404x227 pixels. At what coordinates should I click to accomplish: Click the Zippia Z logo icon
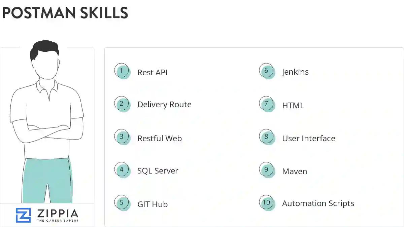[x=23, y=215]
